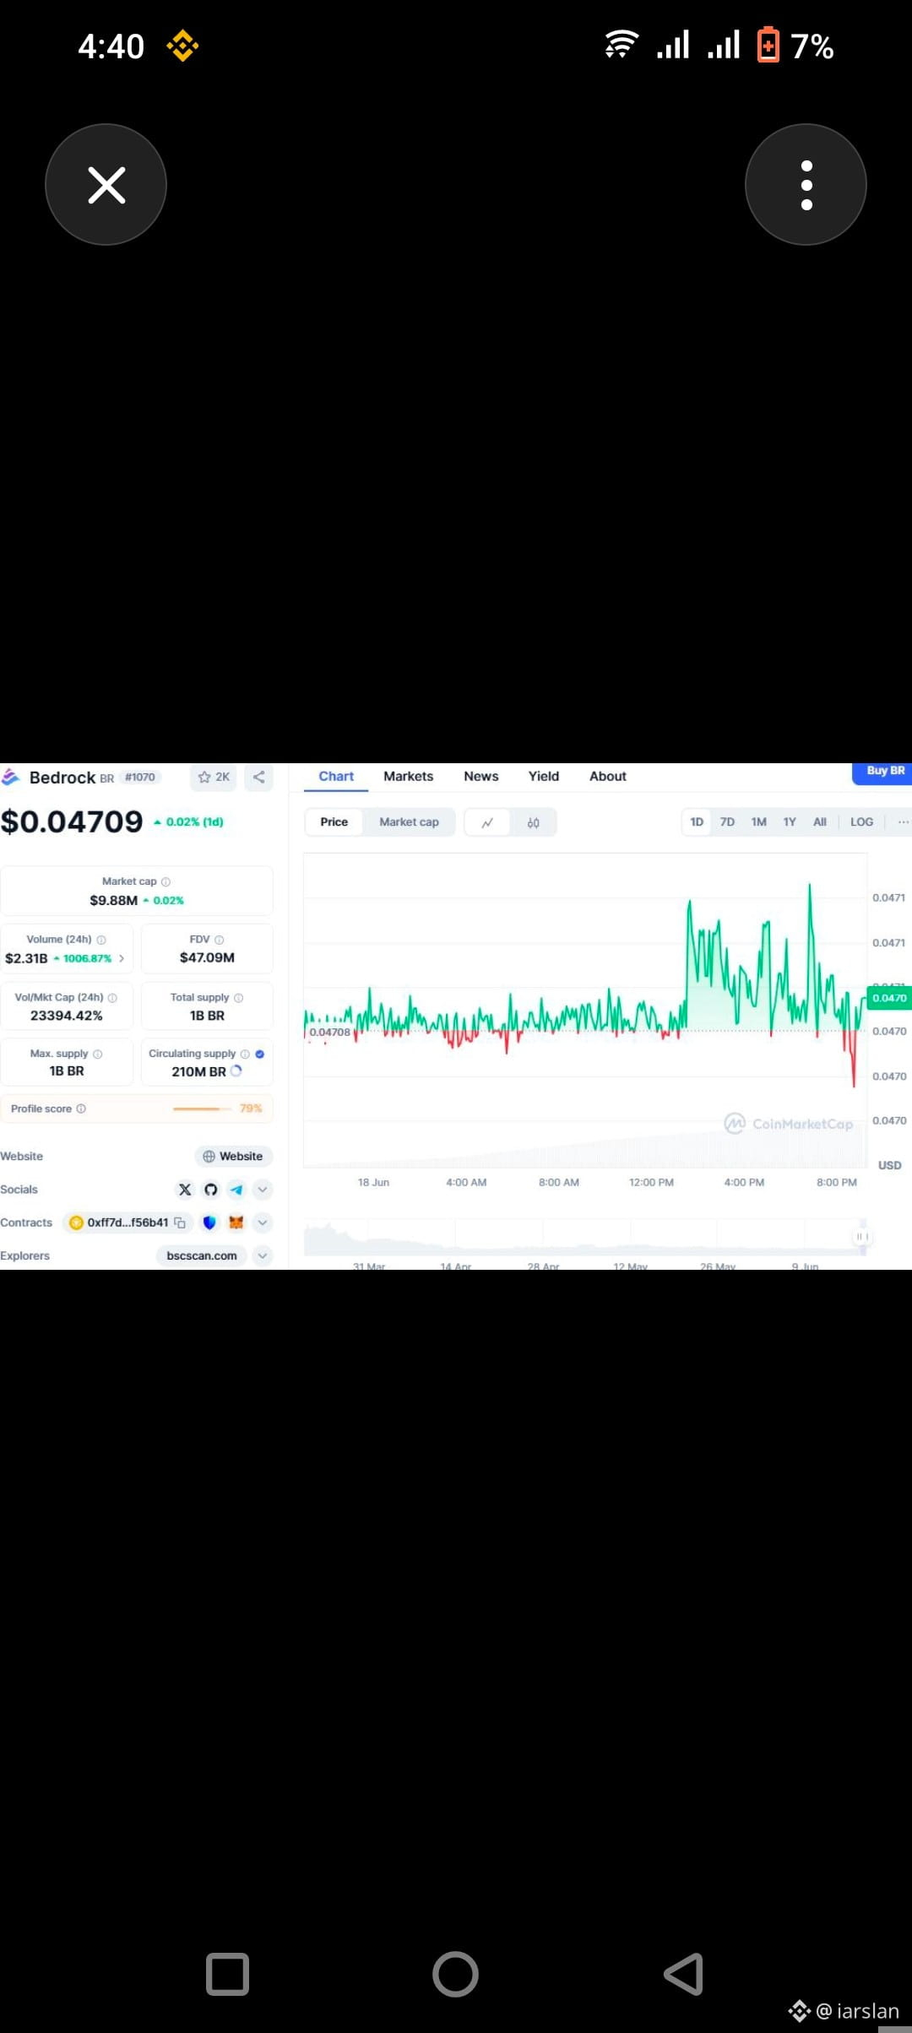Open chart more options ellipsis

click(903, 822)
